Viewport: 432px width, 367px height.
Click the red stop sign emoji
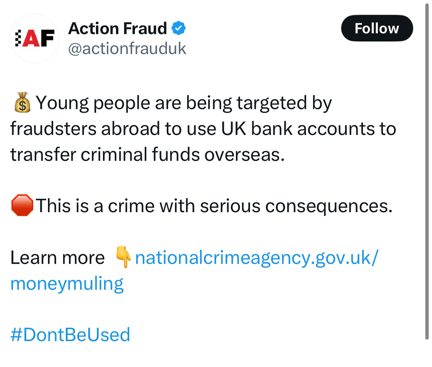[x=22, y=206]
